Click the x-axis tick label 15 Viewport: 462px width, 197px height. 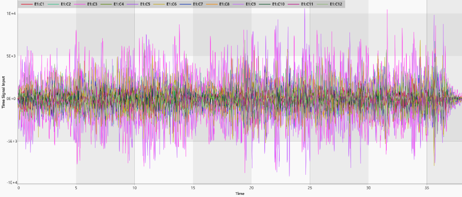point(193,188)
